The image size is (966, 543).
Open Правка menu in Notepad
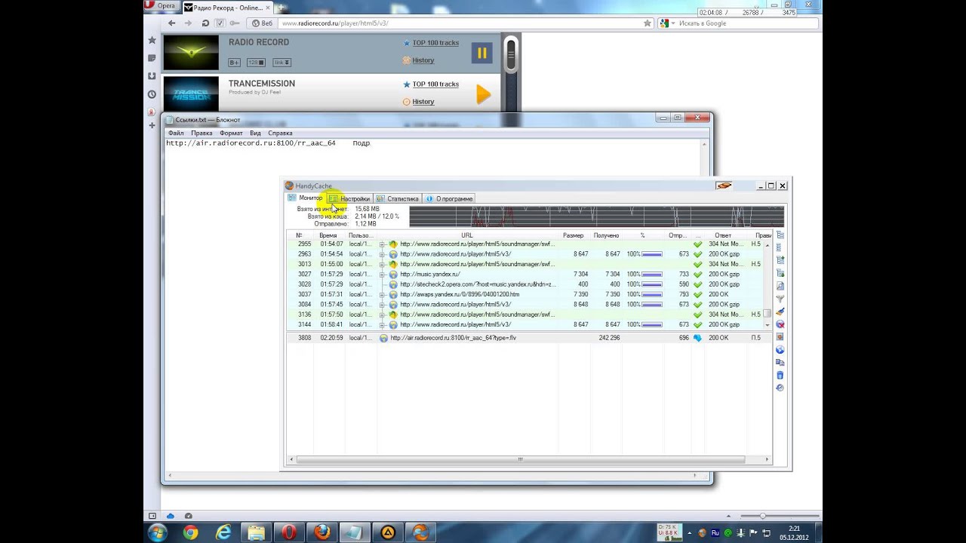point(202,133)
